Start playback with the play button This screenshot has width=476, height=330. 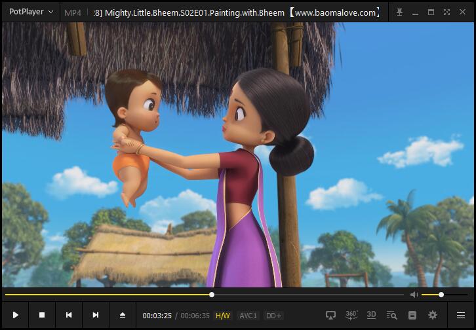(x=16, y=315)
